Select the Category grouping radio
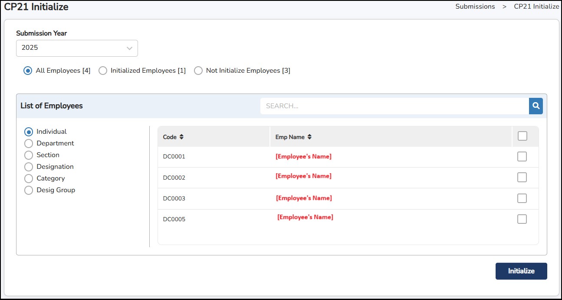562x300 pixels. pyautogui.click(x=29, y=178)
